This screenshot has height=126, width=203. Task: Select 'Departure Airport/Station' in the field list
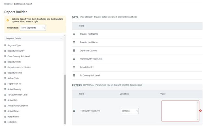click(x=19, y=67)
